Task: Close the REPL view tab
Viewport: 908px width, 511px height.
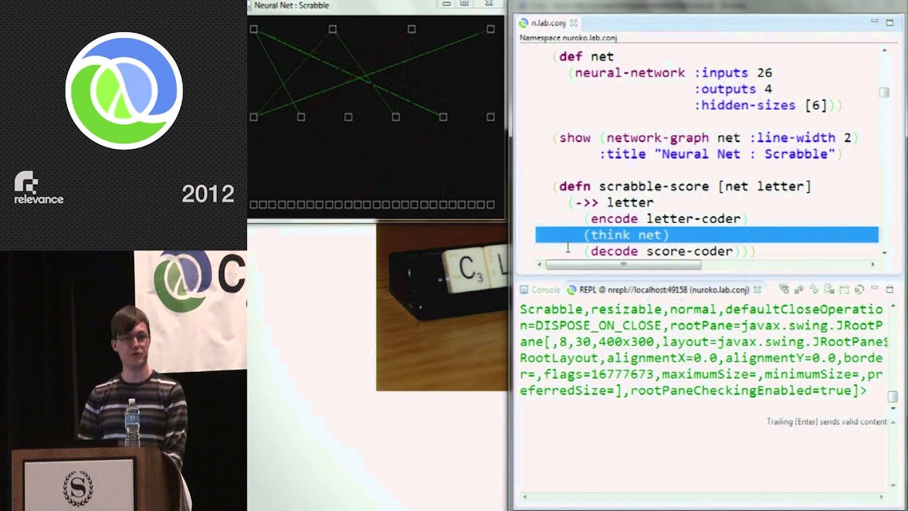Action: (x=757, y=290)
